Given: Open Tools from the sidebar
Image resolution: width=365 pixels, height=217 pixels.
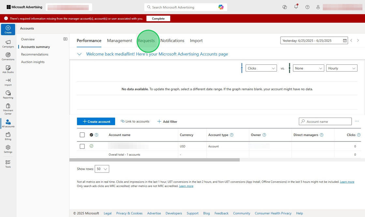Looking at the screenshot, I should pyautogui.click(x=8, y=164).
